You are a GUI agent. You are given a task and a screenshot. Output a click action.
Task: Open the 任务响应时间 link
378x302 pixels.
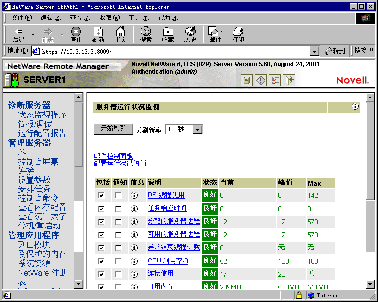click(x=167, y=208)
